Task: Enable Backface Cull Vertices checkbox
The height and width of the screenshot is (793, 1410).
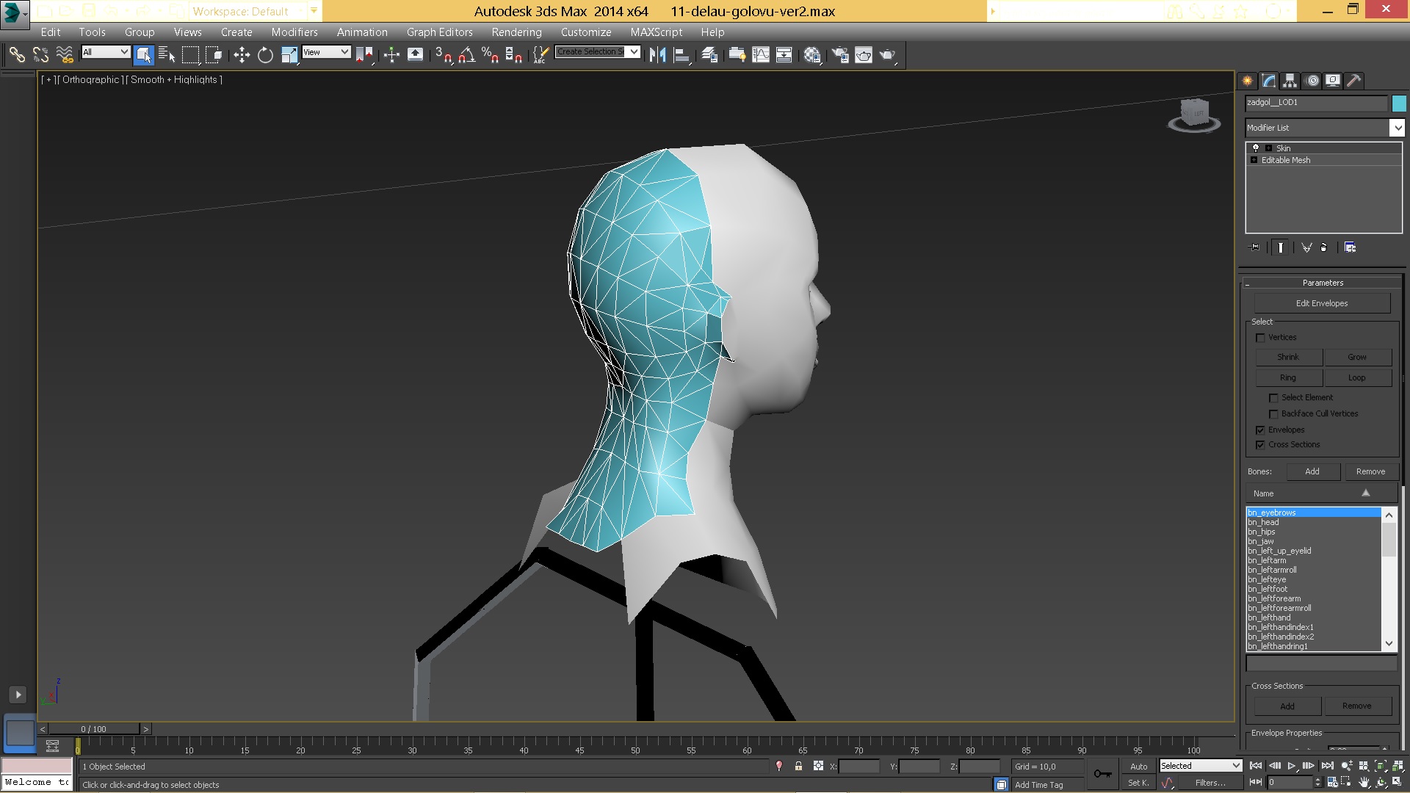Action: coord(1274,414)
